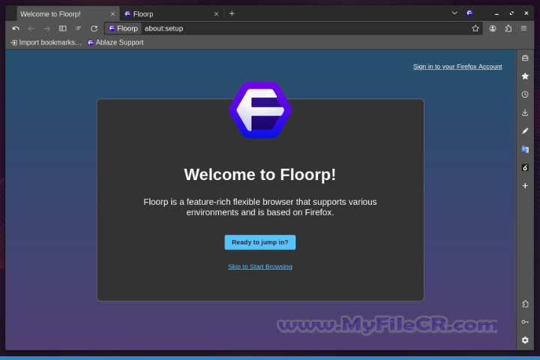This screenshot has height=360, width=540.
Task: Switch to the Welcome to Floorp! tab
Action: pyautogui.click(x=68, y=14)
